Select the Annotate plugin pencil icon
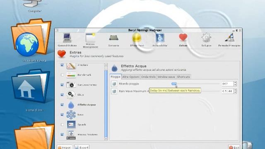This screenshot has width=265, height=149. click(71, 66)
